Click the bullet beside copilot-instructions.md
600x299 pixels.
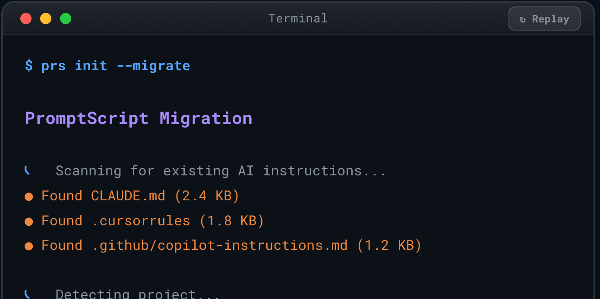pos(28,245)
